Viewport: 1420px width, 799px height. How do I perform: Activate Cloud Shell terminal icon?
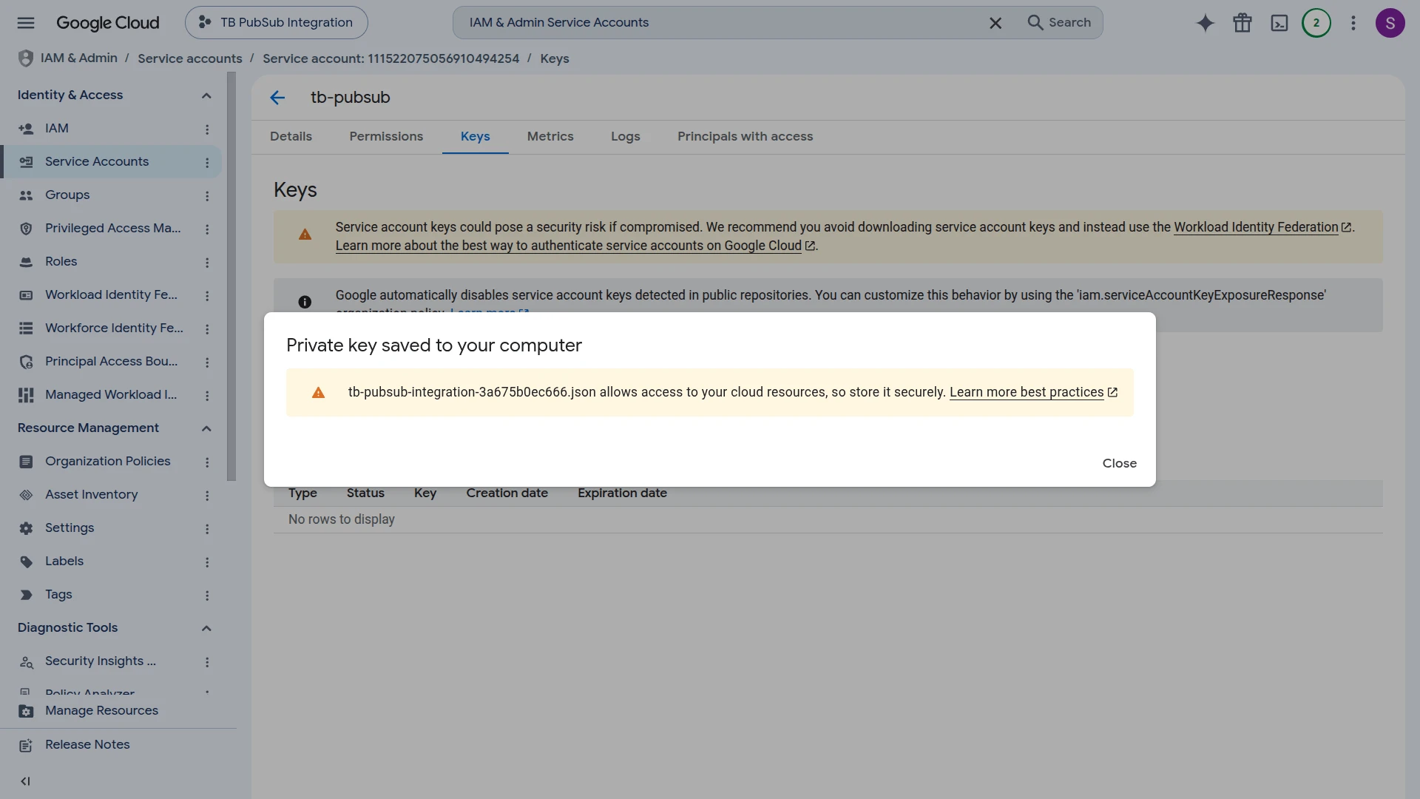coord(1279,23)
